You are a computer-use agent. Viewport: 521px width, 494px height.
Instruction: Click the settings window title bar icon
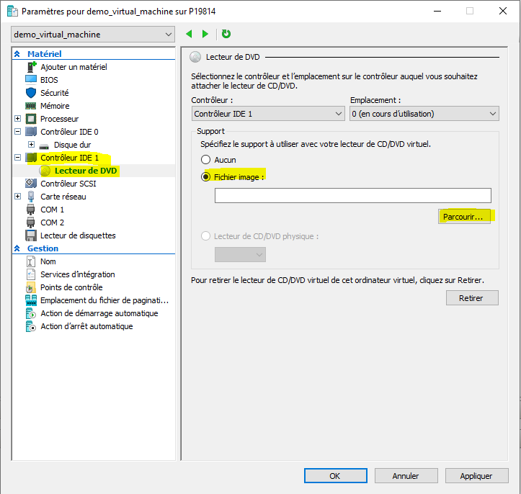point(13,12)
